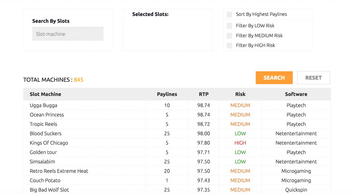Select Kings Of Chicago in the list
The width and height of the screenshot is (351, 194).
coord(177,143)
